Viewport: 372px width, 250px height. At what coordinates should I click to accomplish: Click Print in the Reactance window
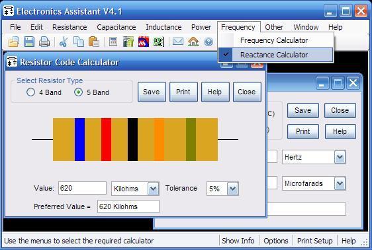303,131
